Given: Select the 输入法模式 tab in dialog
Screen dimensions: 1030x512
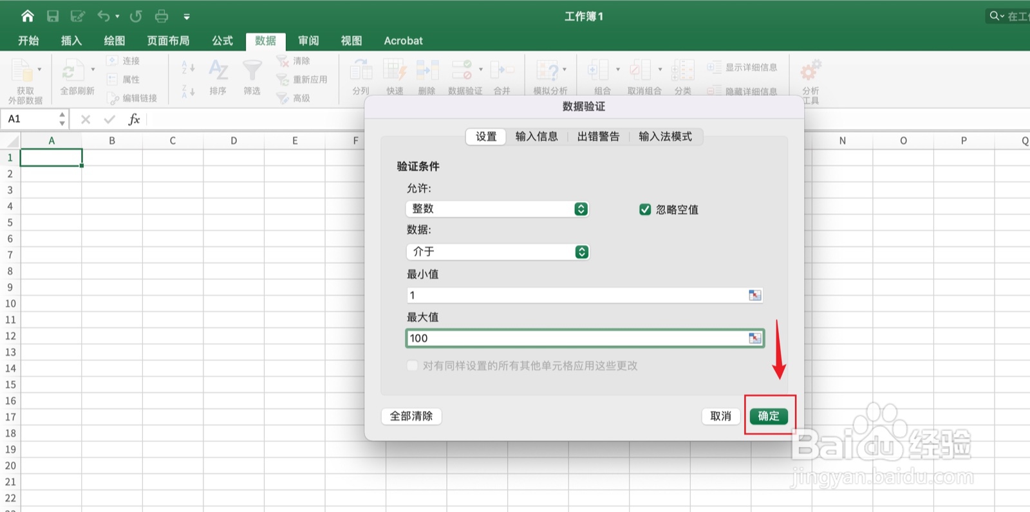Looking at the screenshot, I should (x=666, y=136).
